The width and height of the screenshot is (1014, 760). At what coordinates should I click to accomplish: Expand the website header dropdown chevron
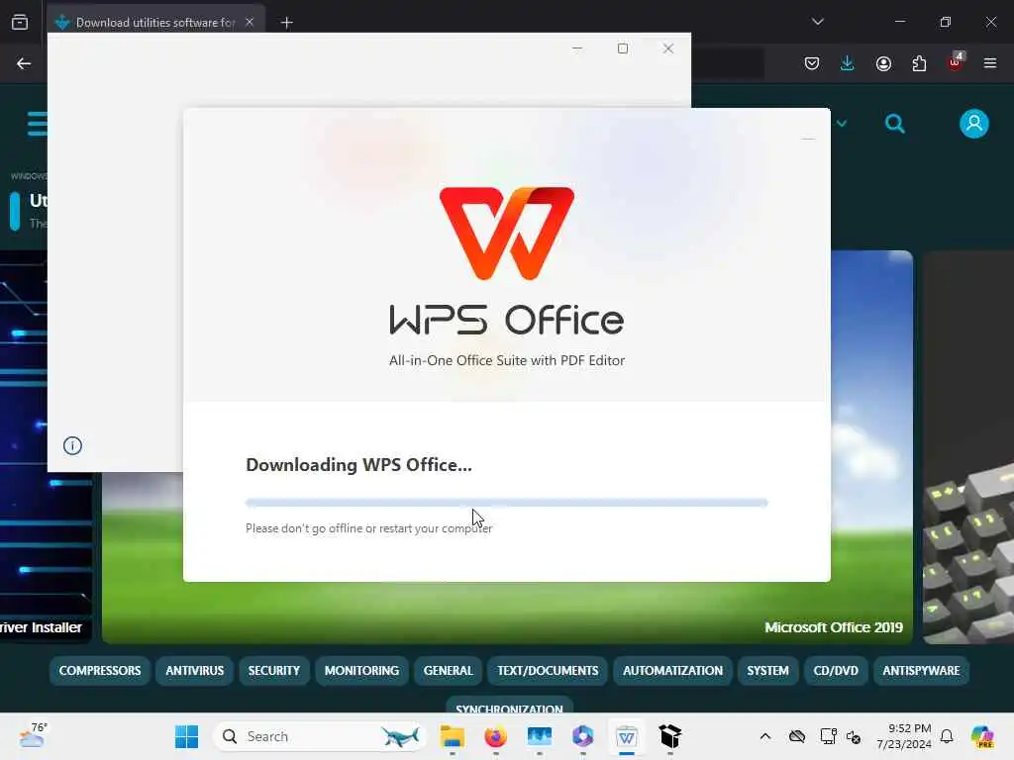(x=842, y=124)
